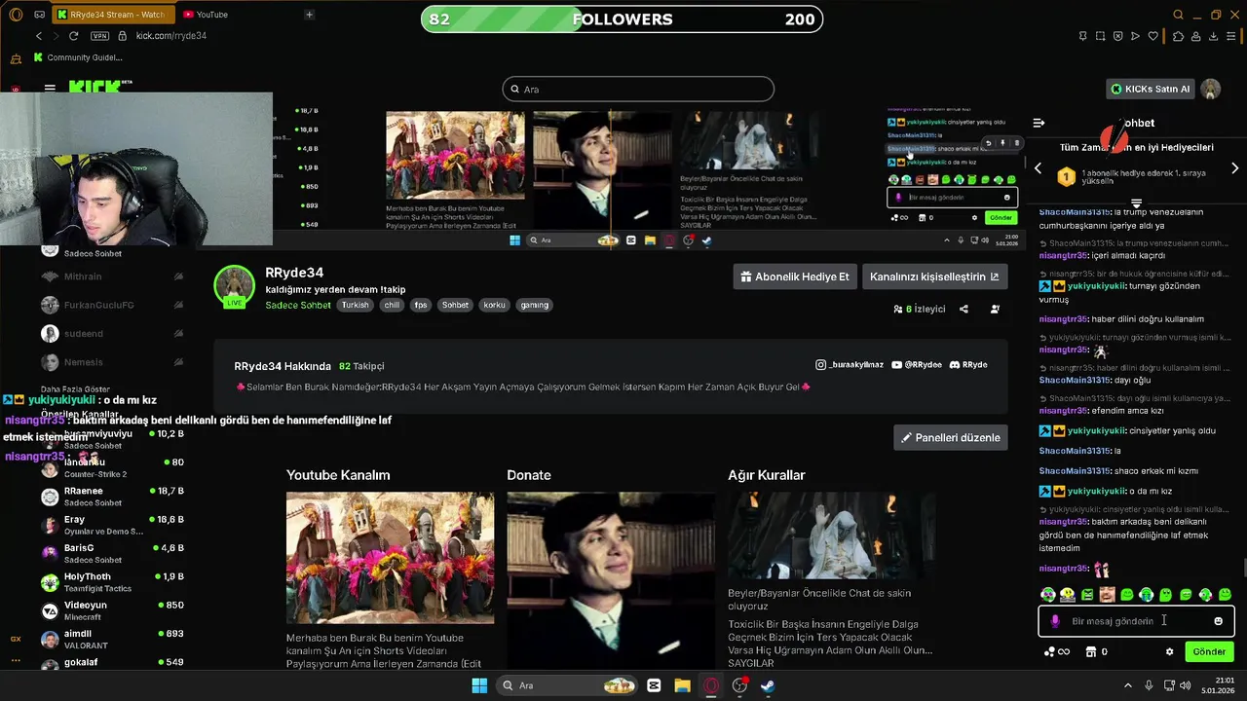
Task: Click the Gönder send button
Action: point(1209,651)
